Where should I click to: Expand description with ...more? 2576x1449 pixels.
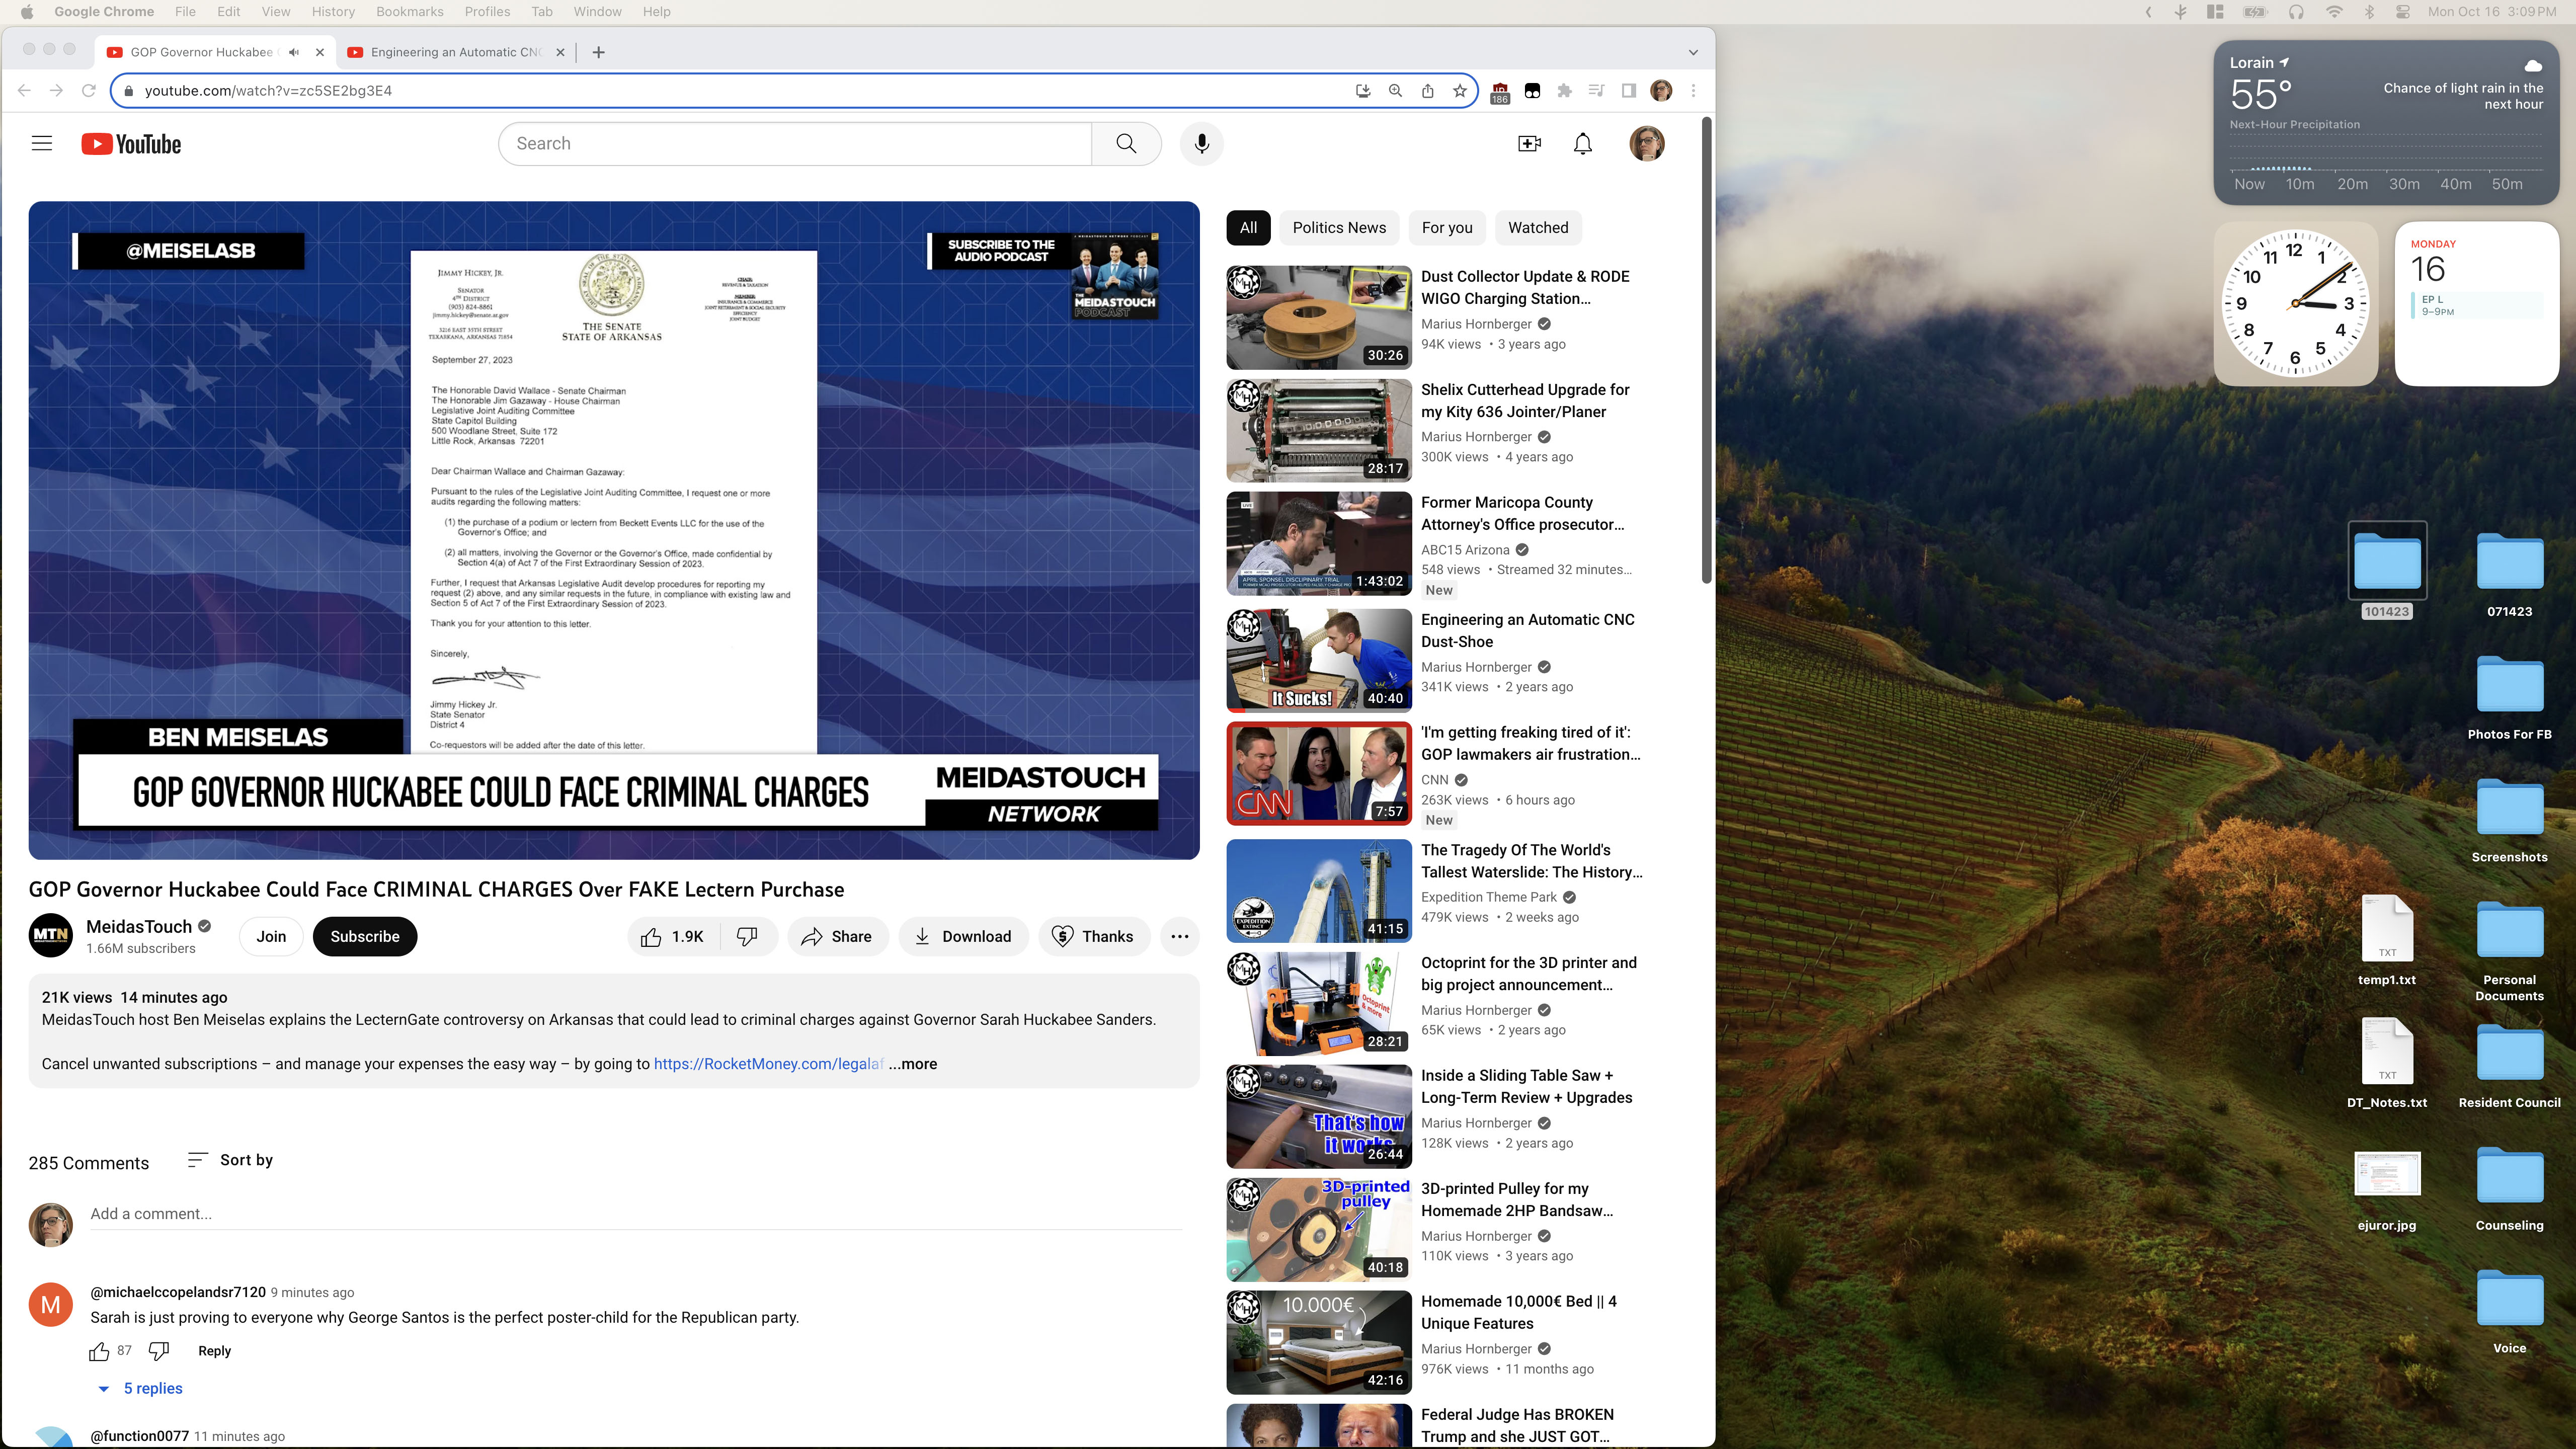click(913, 1064)
